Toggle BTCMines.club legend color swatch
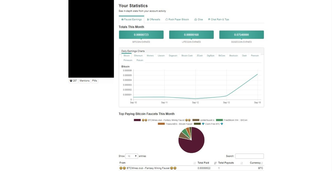The height and width of the screenshot is (171, 332). (137, 120)
